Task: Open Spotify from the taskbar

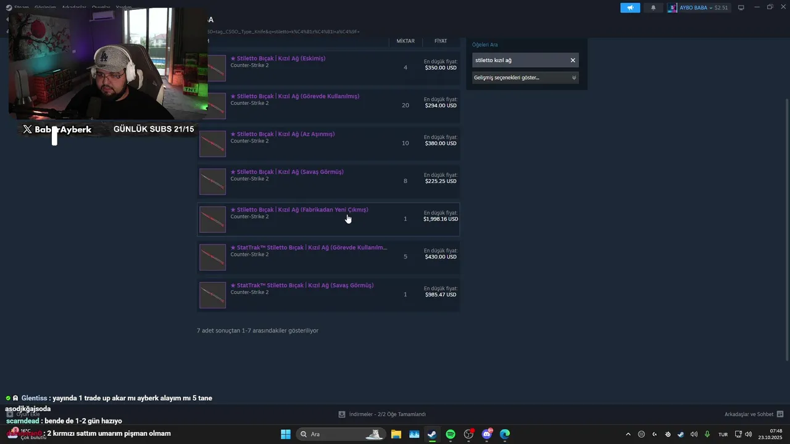Action: pos(451,434)
